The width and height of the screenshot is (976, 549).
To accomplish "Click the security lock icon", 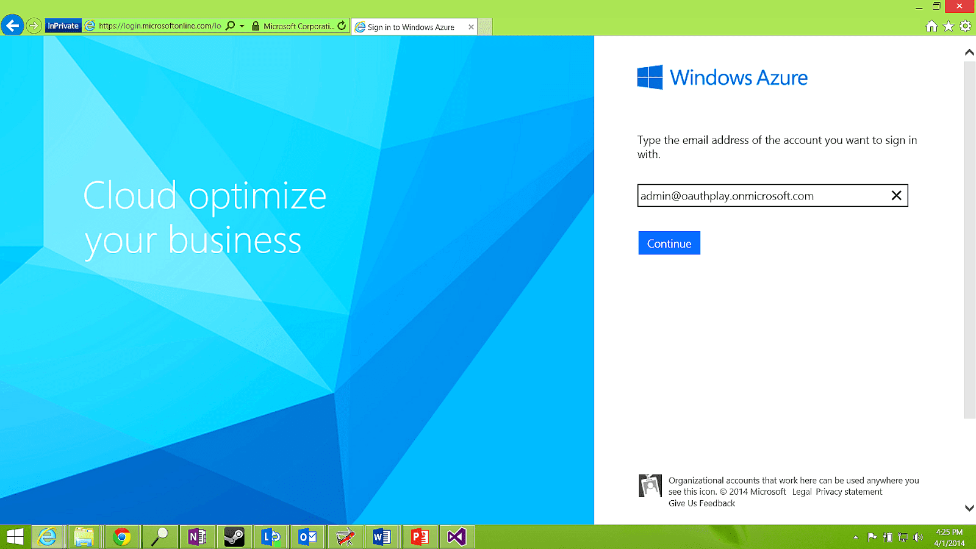I will 256,26.
